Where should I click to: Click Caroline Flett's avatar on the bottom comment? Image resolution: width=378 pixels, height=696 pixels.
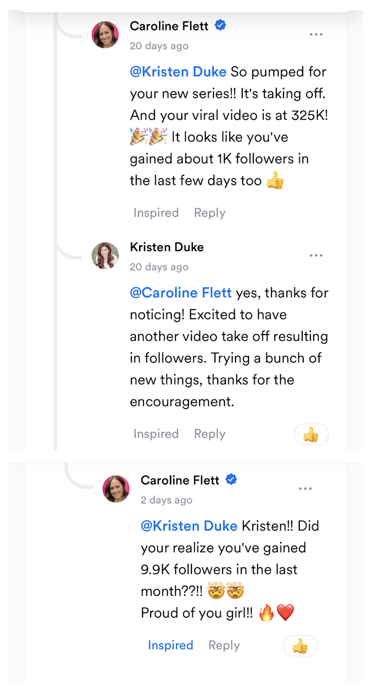tap(116, 489)
